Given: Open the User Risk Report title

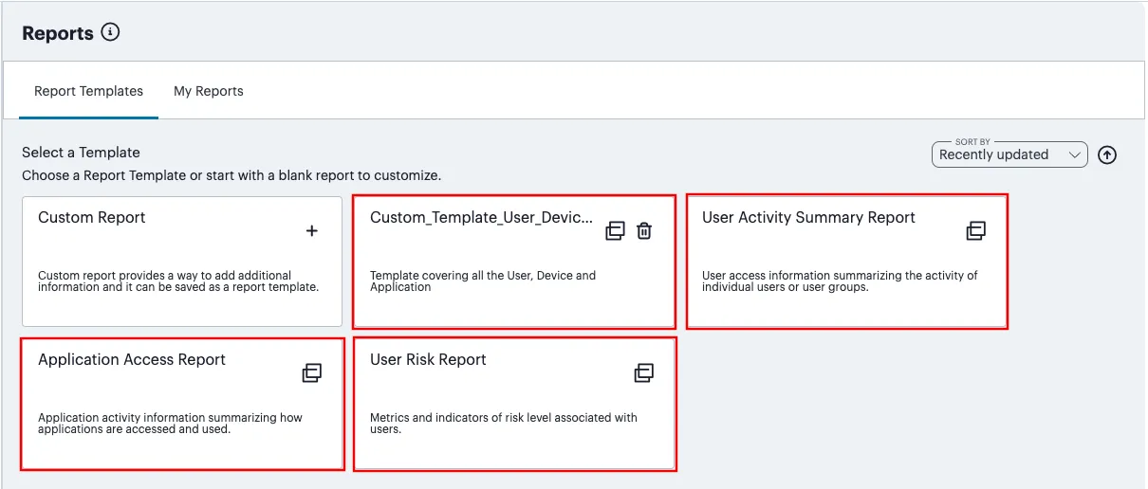Looking at the screenshot, I should click(428, 359).
